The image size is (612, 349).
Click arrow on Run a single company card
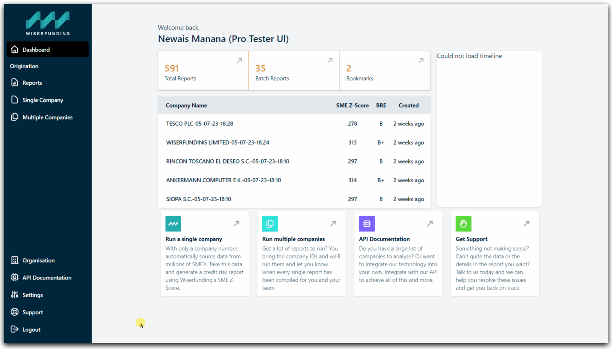pos(236,224)
